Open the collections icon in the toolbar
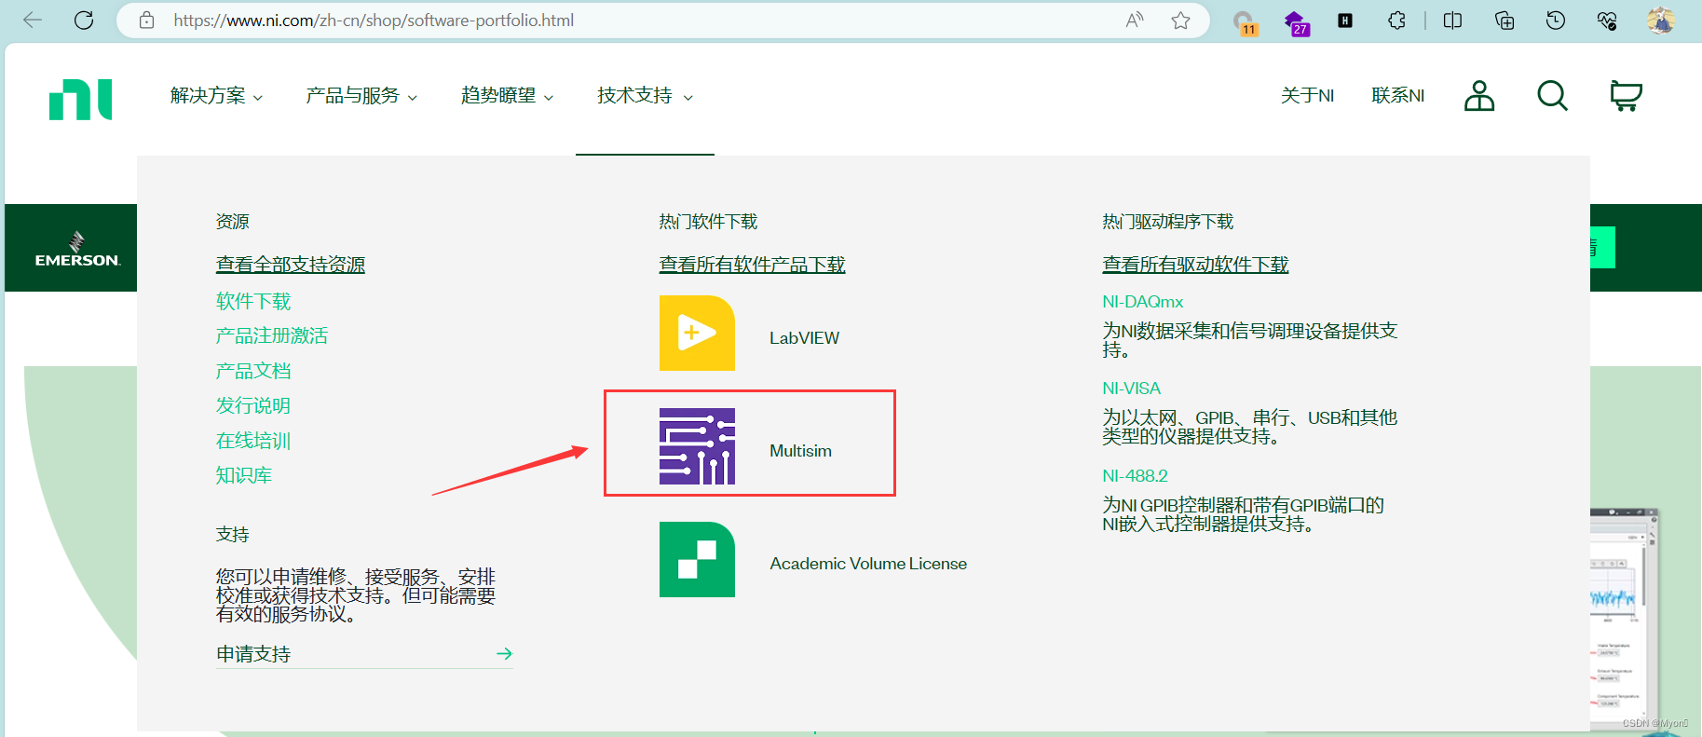This screenshot has width=1702, height=737. tap(1504, 20)
